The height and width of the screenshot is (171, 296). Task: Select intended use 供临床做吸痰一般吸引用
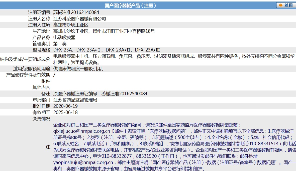(x=78, y=69)
